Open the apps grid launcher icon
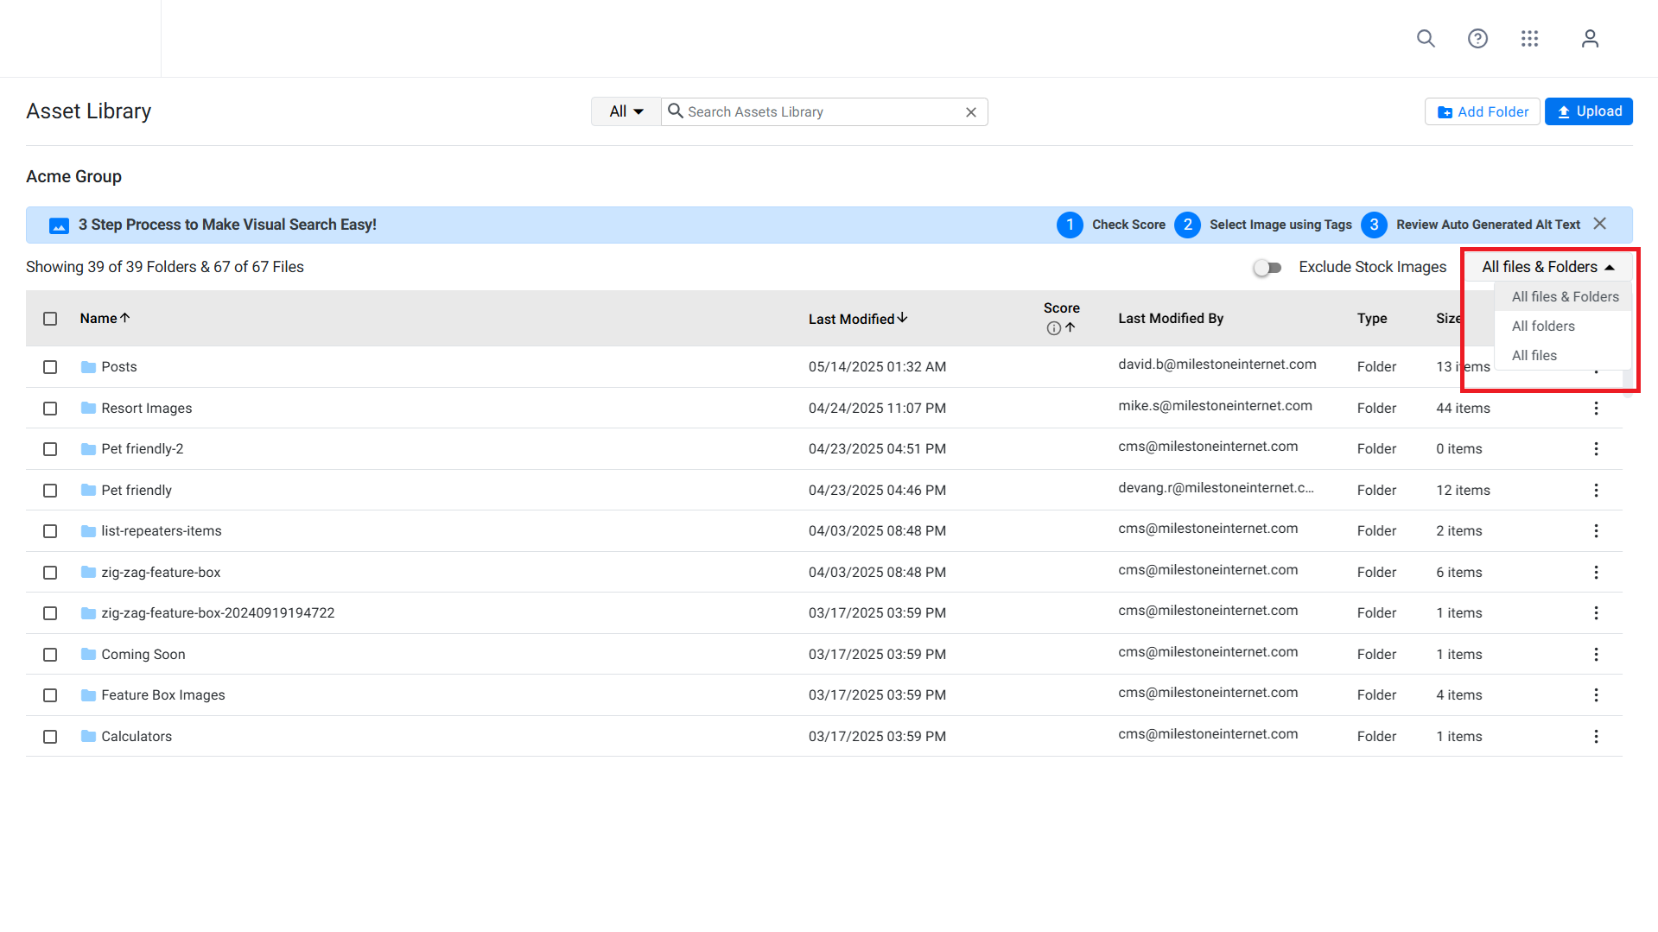 point(1529,39)
